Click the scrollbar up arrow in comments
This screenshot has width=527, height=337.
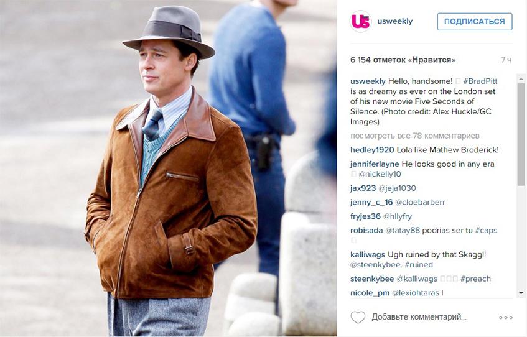(x=521, y=79)
